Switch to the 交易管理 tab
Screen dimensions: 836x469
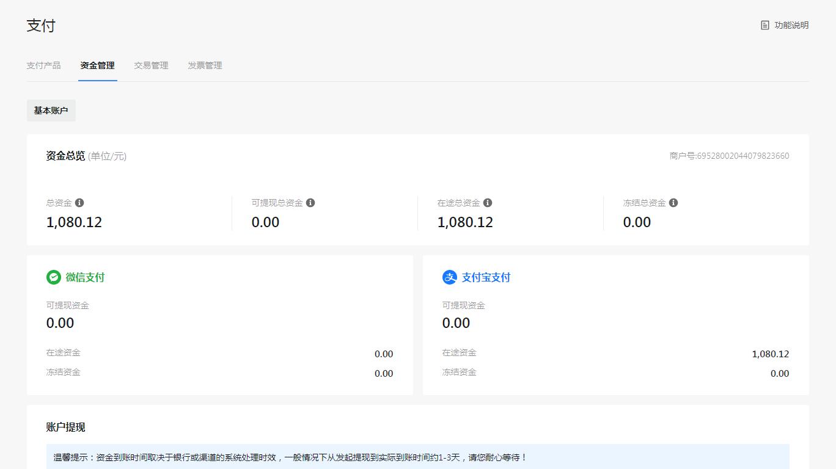(151, 65)
